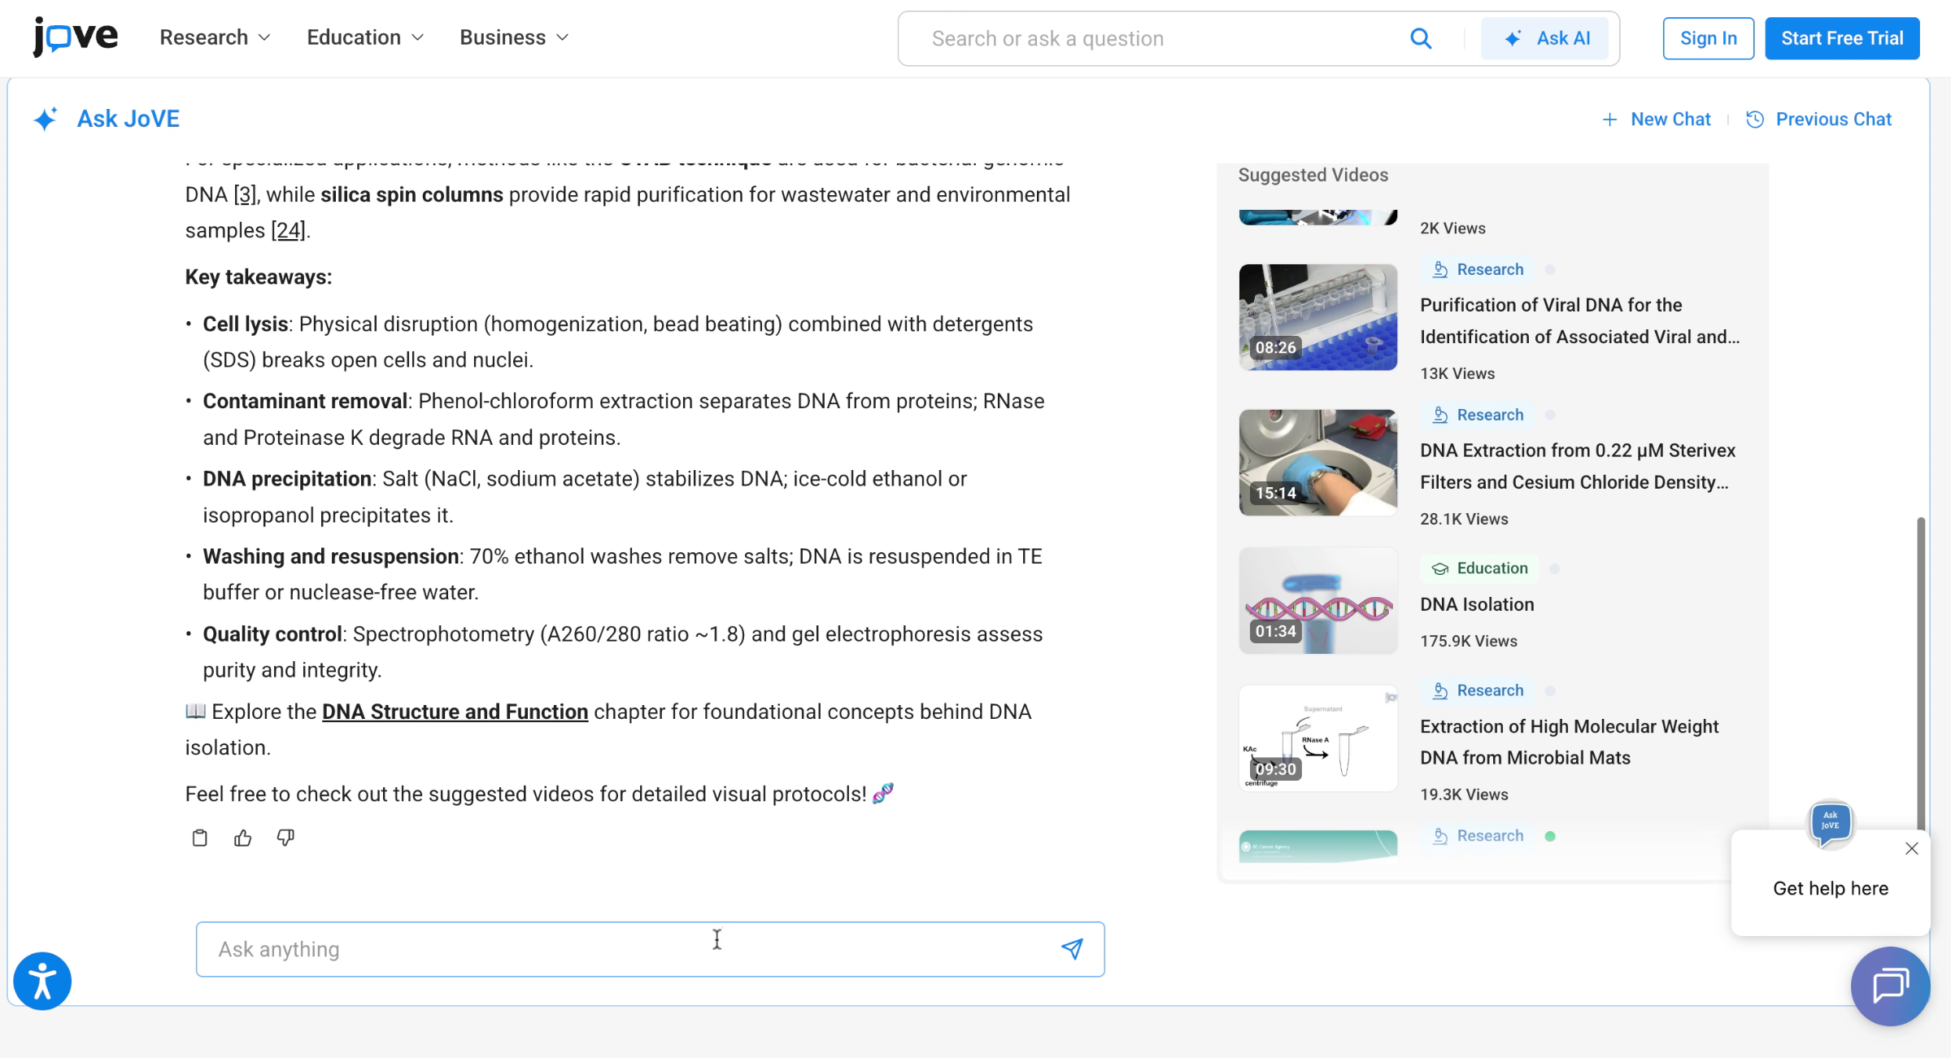
Task: Click Purification of Viral DNA title
Action: pyautogui.click(x=1580, y=320)
